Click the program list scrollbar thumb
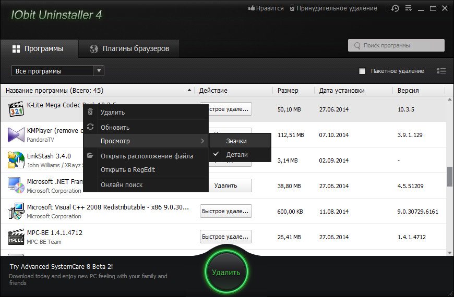 pyautogui.click(x=450, y=177)
